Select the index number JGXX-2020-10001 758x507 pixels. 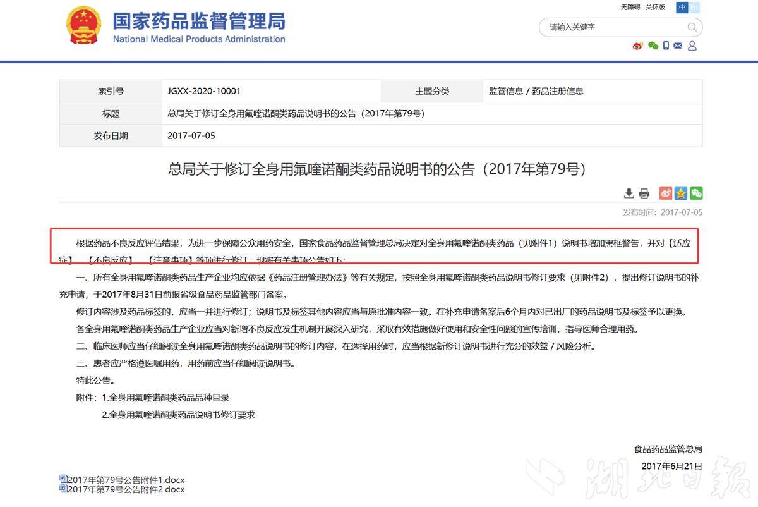pos(204,91)
